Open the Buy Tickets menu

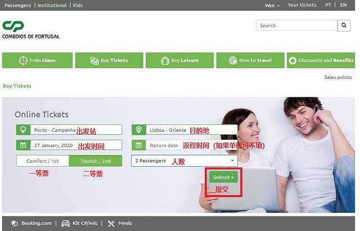109,60
